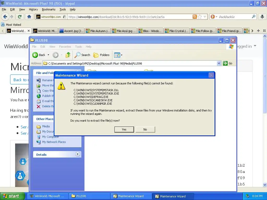Expand the Details panel chevron
Viewport: 267px width, 200px height.
coord(77,154)
